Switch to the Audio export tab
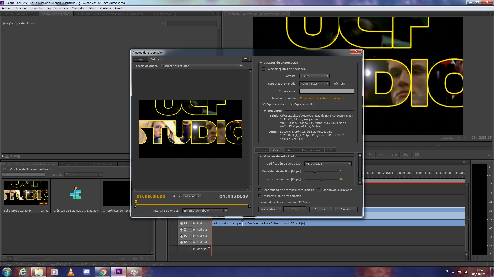The image size is (494, 277). coord(291,150)
